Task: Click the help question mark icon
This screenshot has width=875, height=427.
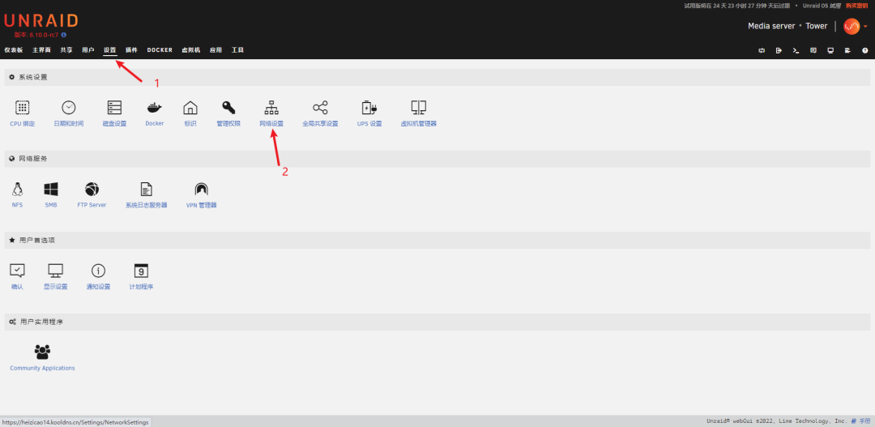Action: 865,50
